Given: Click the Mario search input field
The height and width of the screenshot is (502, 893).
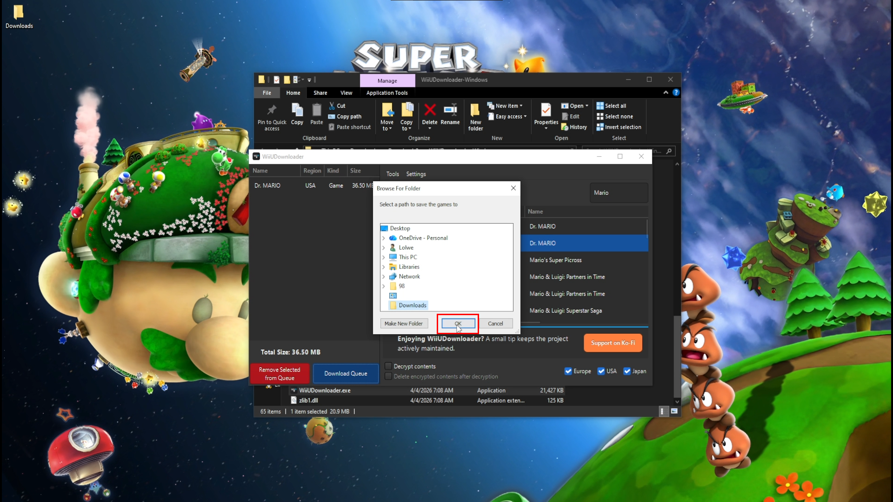Looking at the screenshot, I should [618, 192].
